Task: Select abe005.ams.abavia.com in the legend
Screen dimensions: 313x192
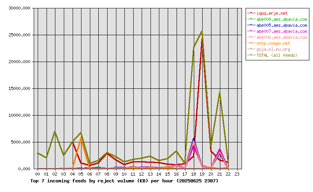Action: point(282,25)
